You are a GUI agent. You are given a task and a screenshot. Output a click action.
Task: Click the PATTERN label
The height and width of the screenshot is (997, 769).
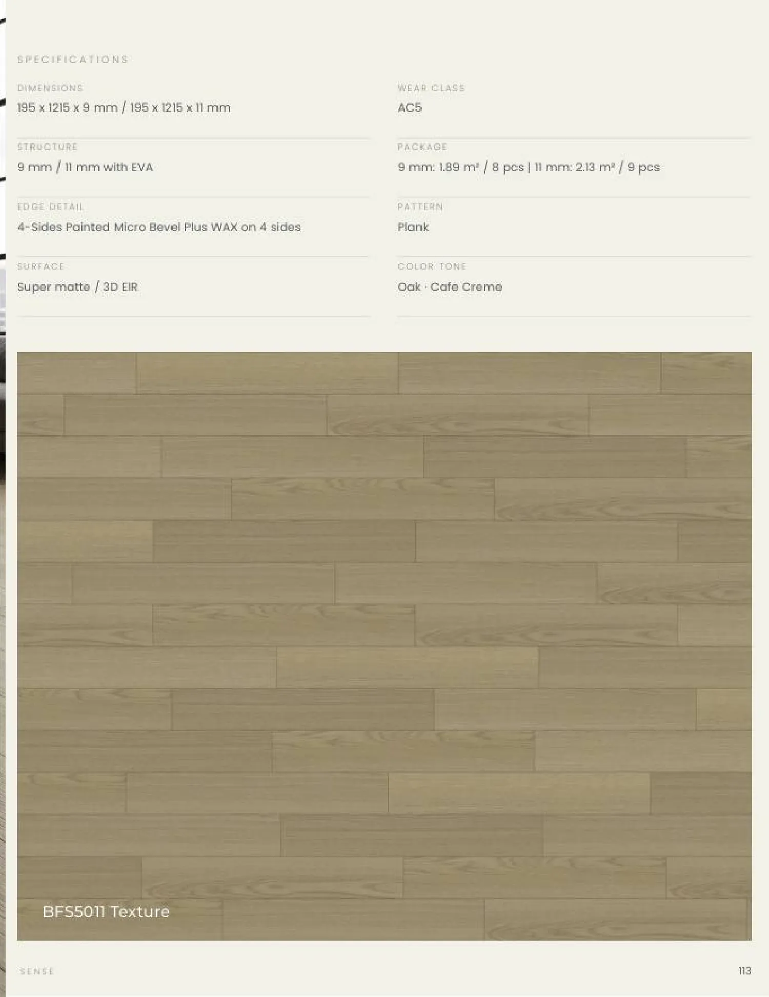(x=420, y=207)
